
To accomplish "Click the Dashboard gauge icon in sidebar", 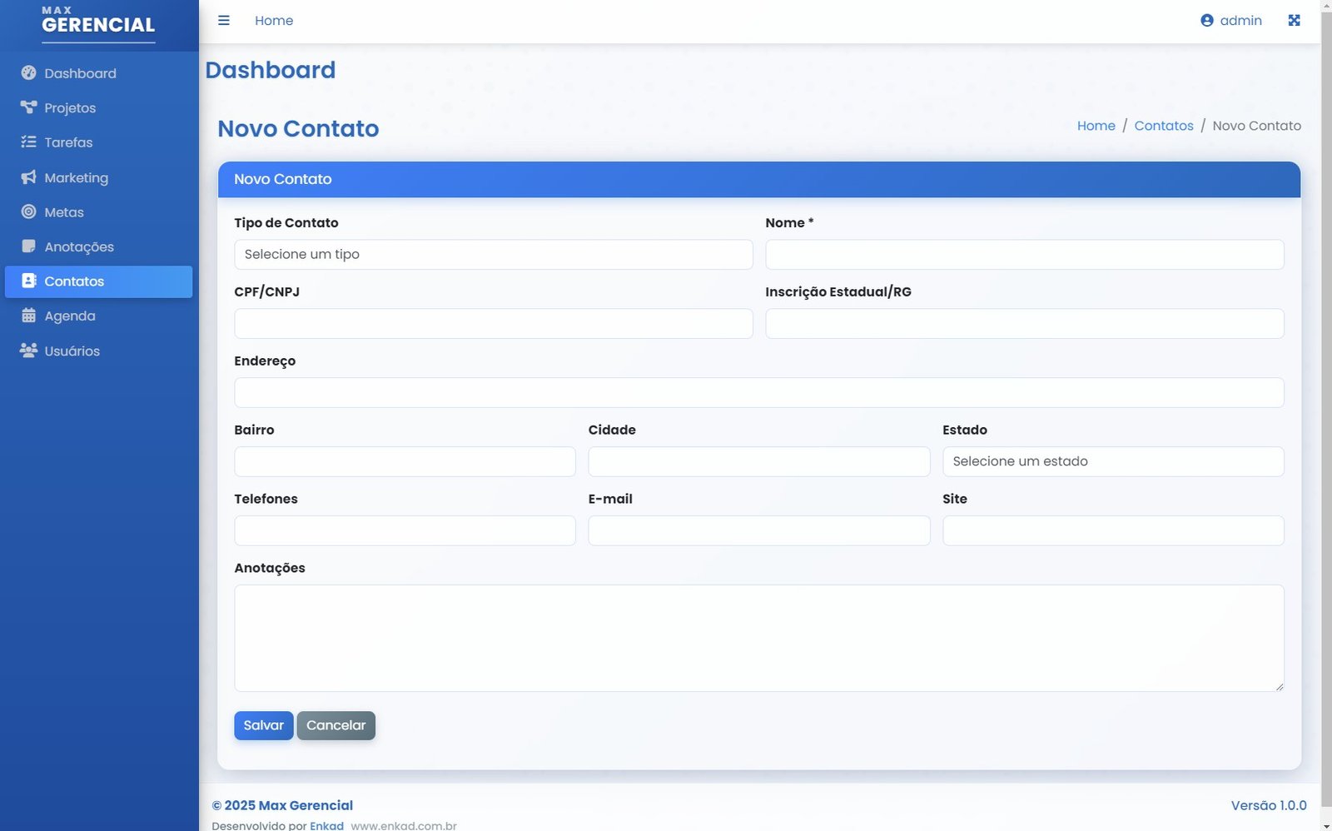I will click(x=28, y=73).
